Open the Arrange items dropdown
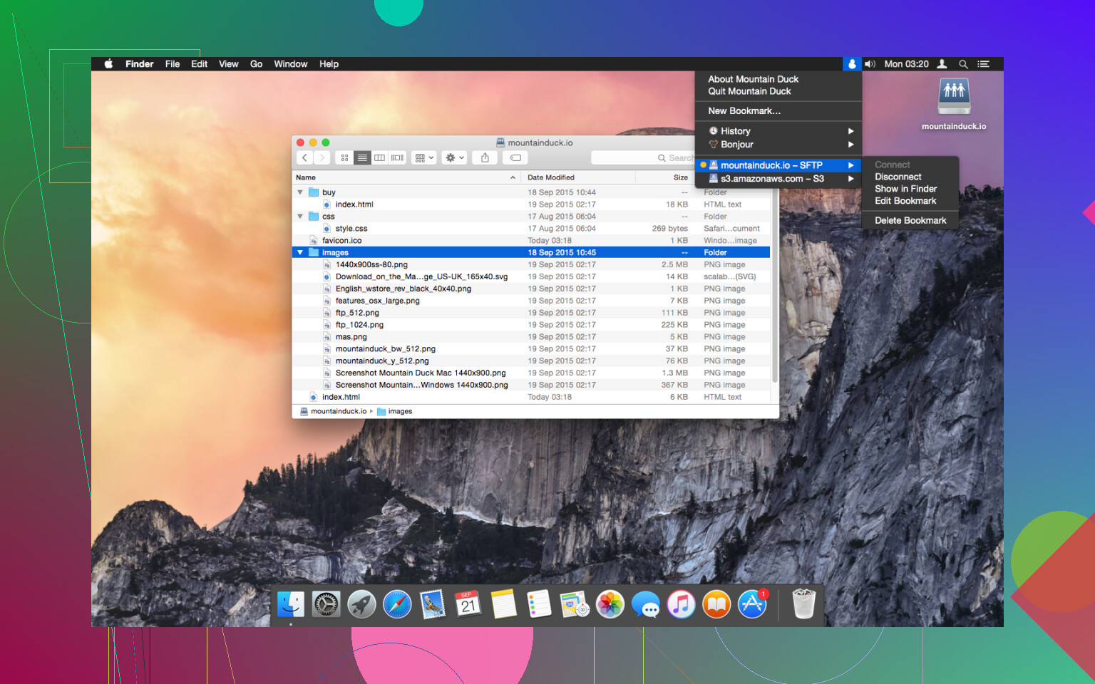This screenshot has height=684, width=1095. (x=423, y=157)
